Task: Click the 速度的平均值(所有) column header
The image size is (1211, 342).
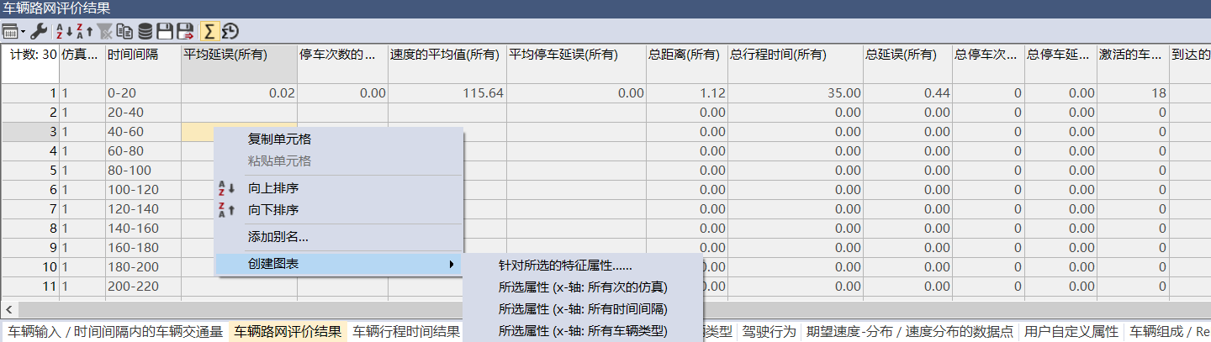Action: point(447,65)
